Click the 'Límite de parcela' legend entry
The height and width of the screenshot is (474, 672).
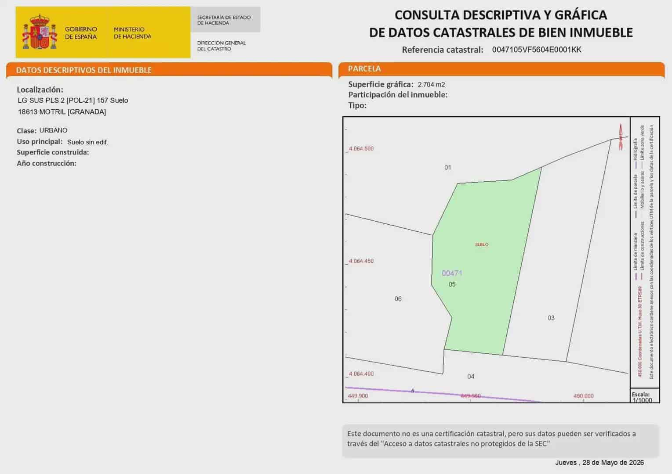click(635, 196)
